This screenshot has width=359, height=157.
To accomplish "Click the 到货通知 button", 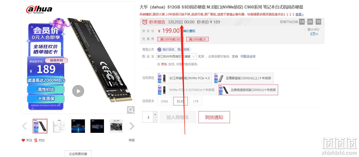I will pos(214,117).
